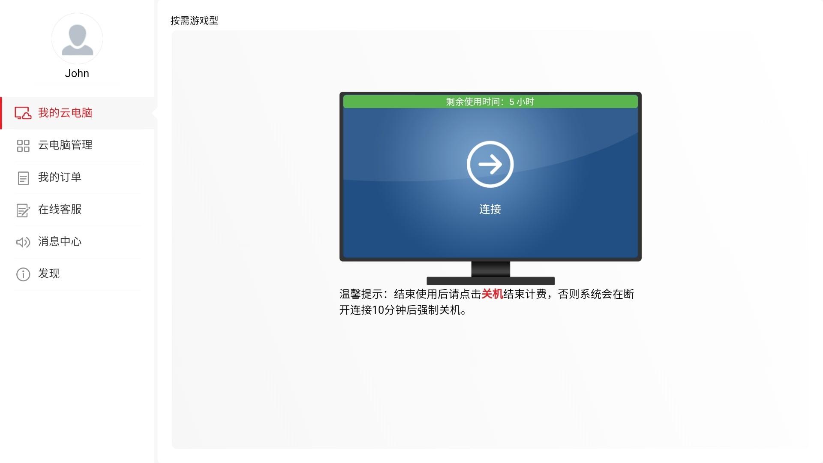Image resolution: width=823 pixels, height=463 pixels.
Task: Click the red 关机 text in the tip
Action: tap(492, 294)
